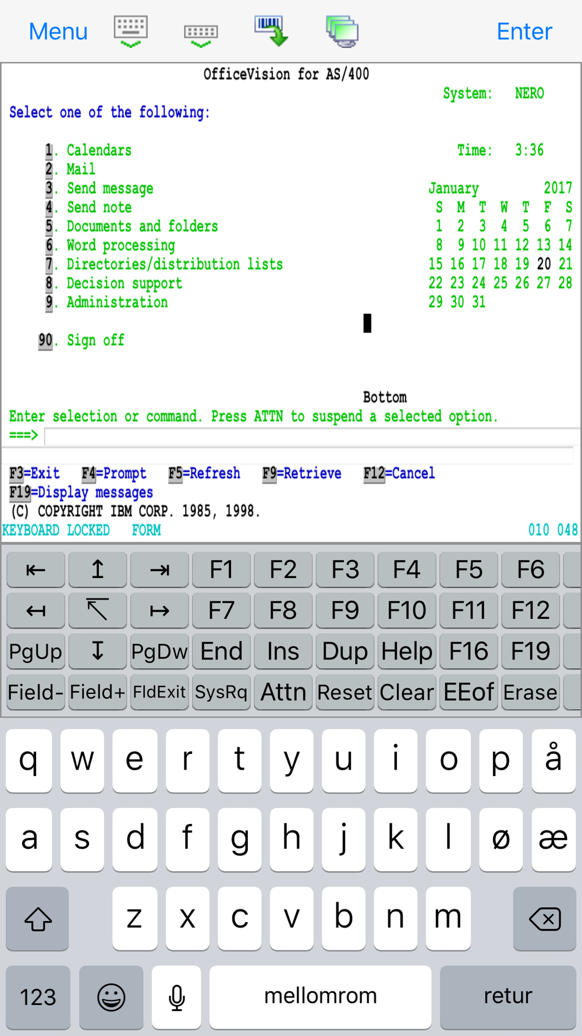The image size is (582, 1036).
Task: Select F19=Display messages on terminal
Action: pos(81,492)
